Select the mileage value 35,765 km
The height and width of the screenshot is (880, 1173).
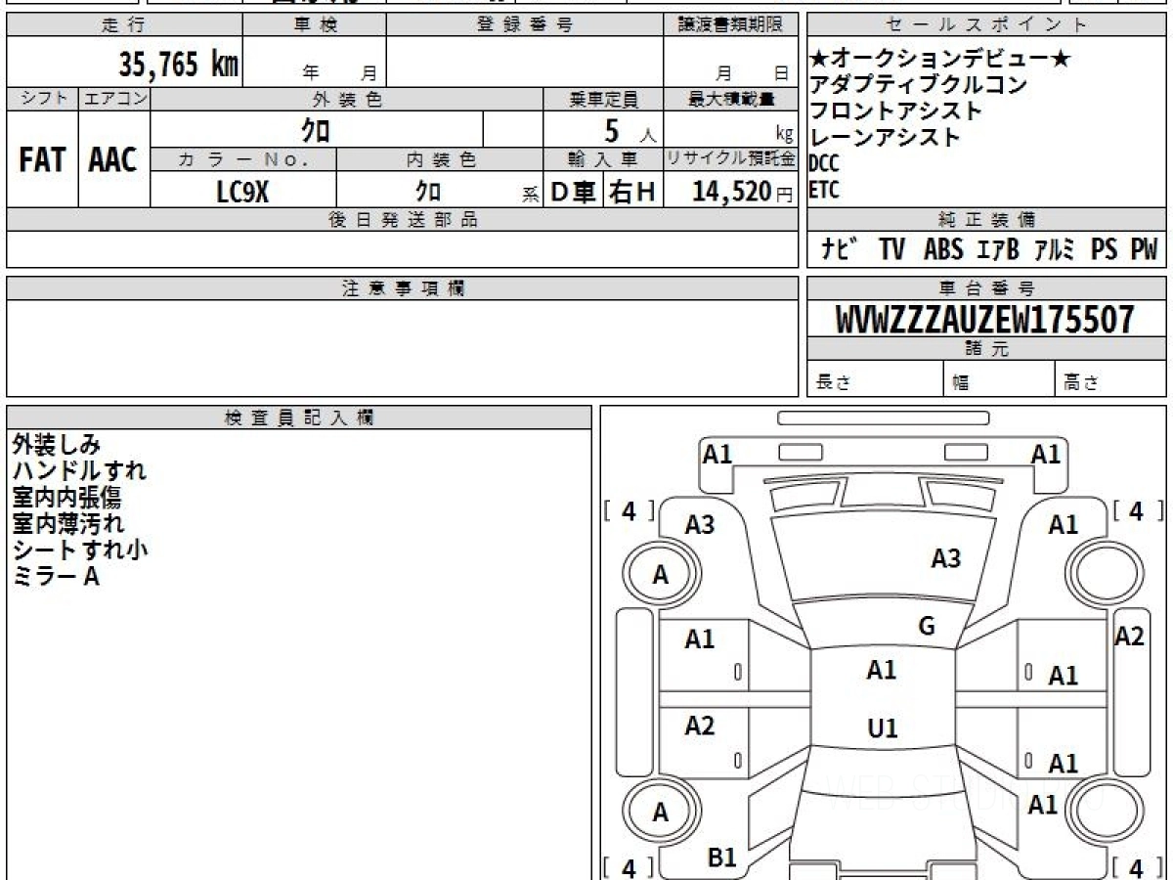point(179,65)
